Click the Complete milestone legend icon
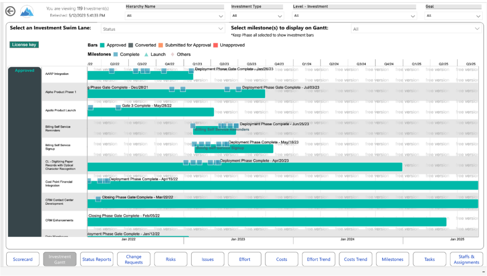This screenshot has width=487, height=276. tap(116, 54)
